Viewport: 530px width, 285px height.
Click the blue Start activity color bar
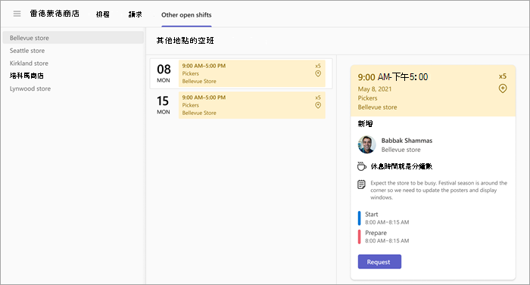360,218
